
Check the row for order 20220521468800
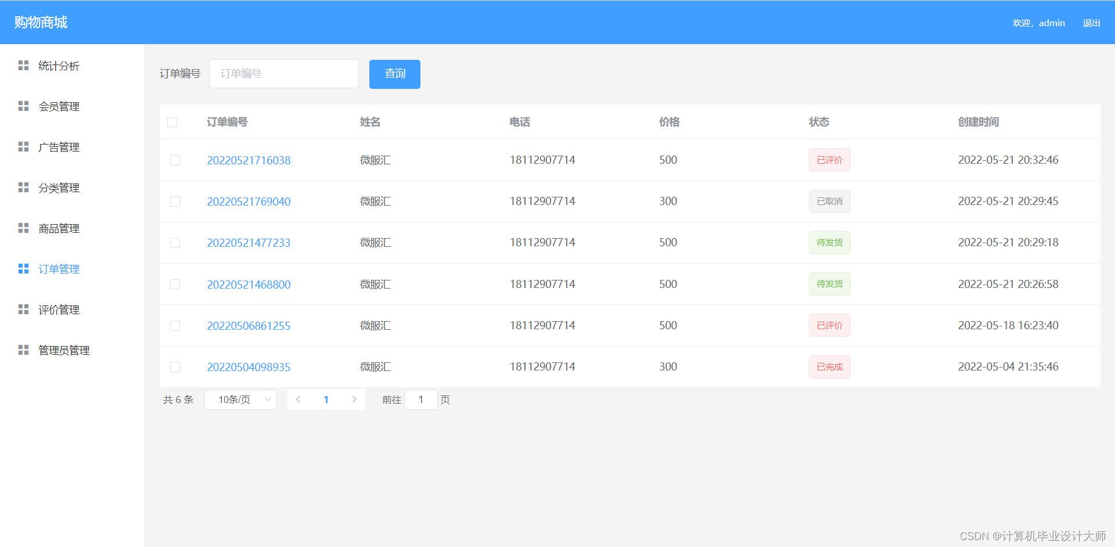click(x=175, y=285)
